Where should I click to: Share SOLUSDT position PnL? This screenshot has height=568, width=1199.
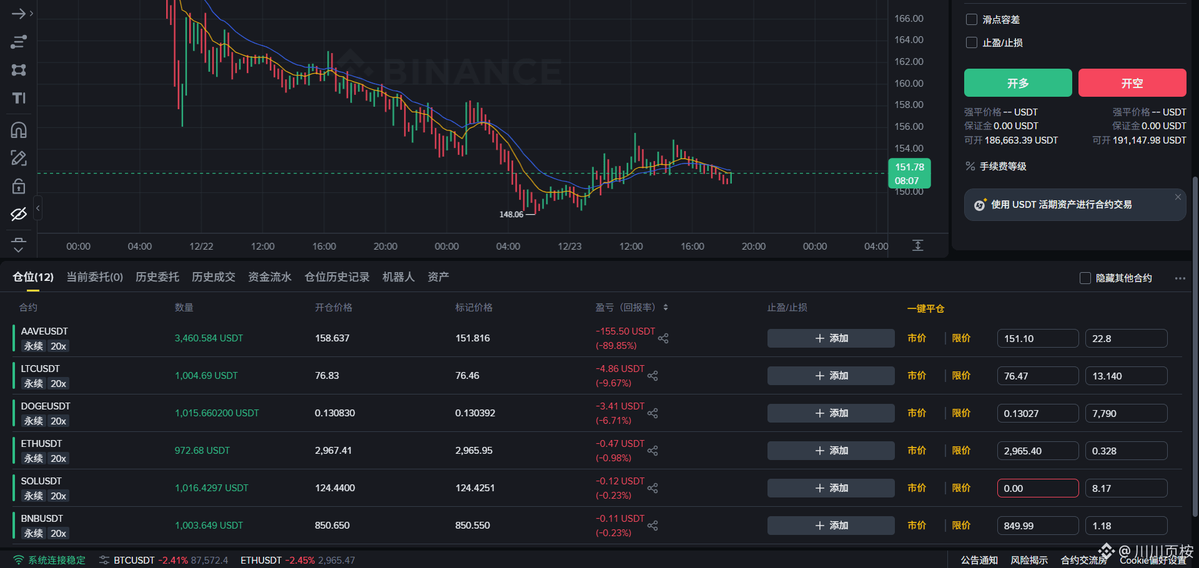[653, 488]
